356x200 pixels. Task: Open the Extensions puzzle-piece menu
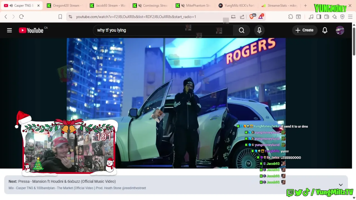point(291,17)
